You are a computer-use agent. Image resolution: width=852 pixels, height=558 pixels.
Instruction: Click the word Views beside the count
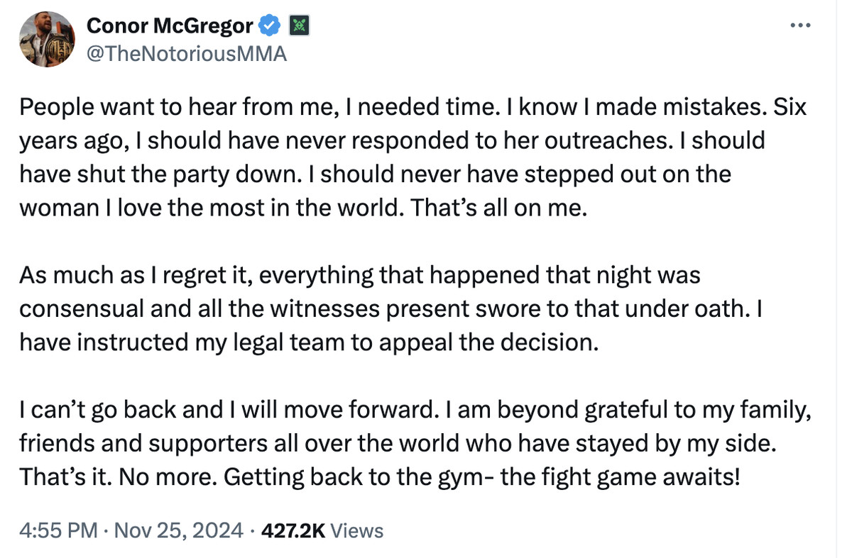(x=358, y=530)
